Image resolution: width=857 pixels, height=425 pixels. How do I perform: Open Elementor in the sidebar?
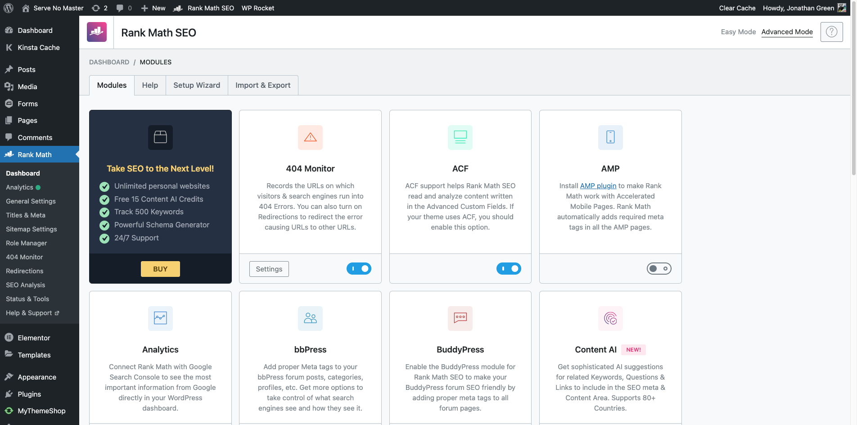click(40, 338)
